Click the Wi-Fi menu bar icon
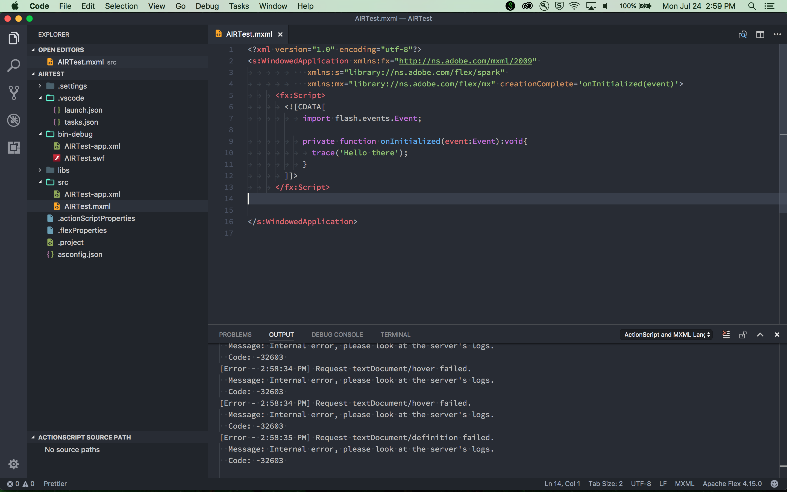The width and height of the screenshot is (787, 492). tap(574, 6)
